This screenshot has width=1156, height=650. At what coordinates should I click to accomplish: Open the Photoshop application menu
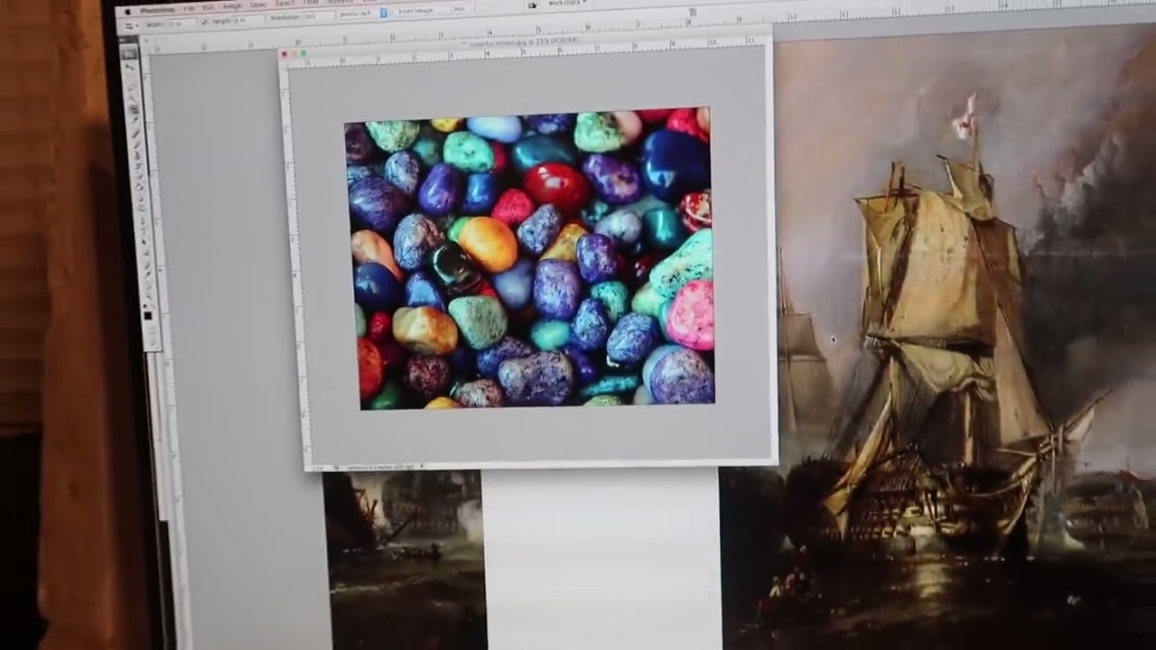157,10
